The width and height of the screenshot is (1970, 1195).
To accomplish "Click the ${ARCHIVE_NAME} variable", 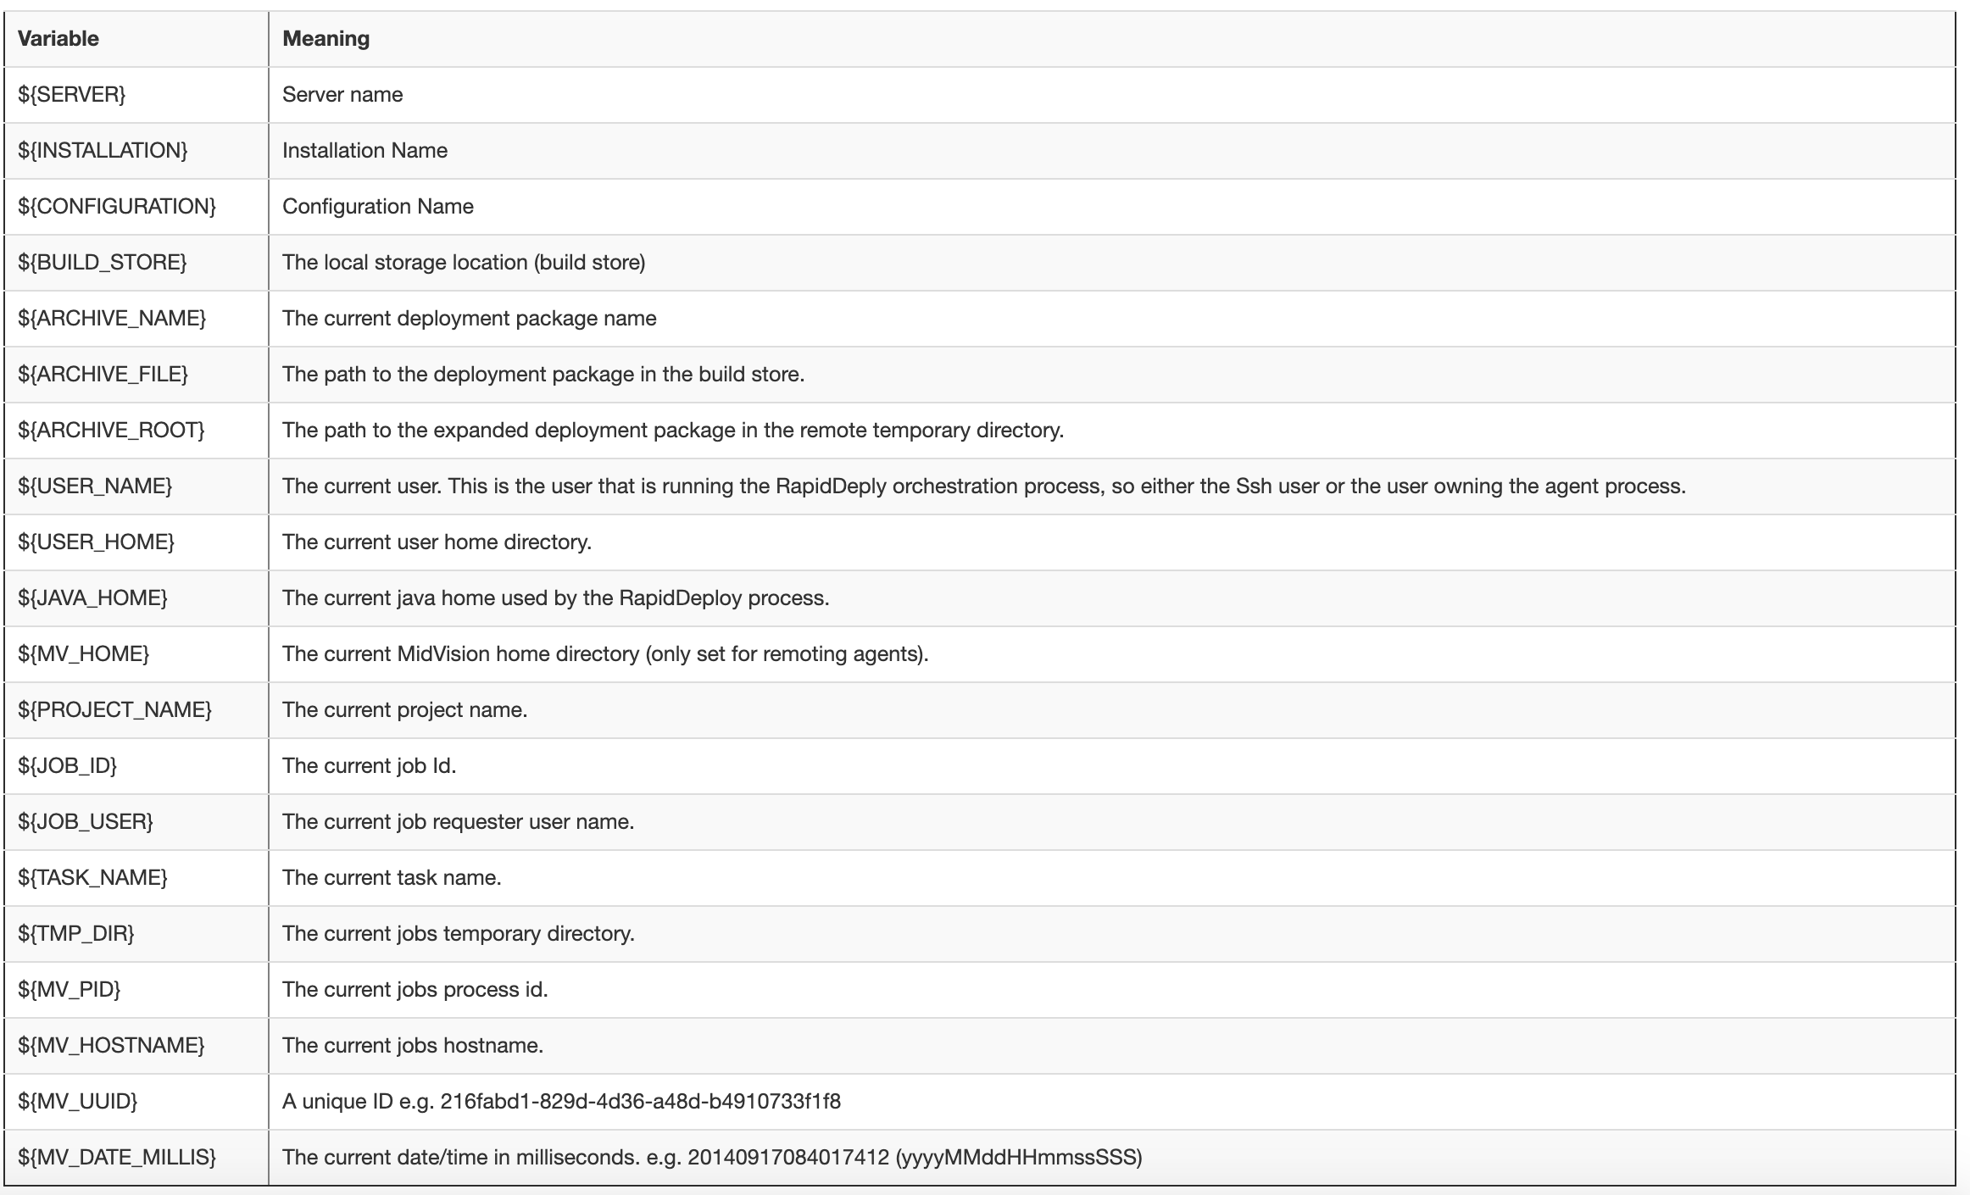I will [x=112, y=319].
